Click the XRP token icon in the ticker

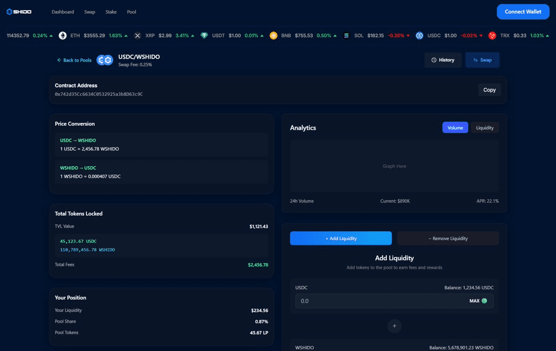coord(138,35)
